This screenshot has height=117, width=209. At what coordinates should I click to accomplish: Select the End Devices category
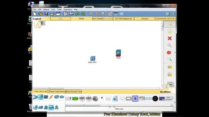[40, 97]
